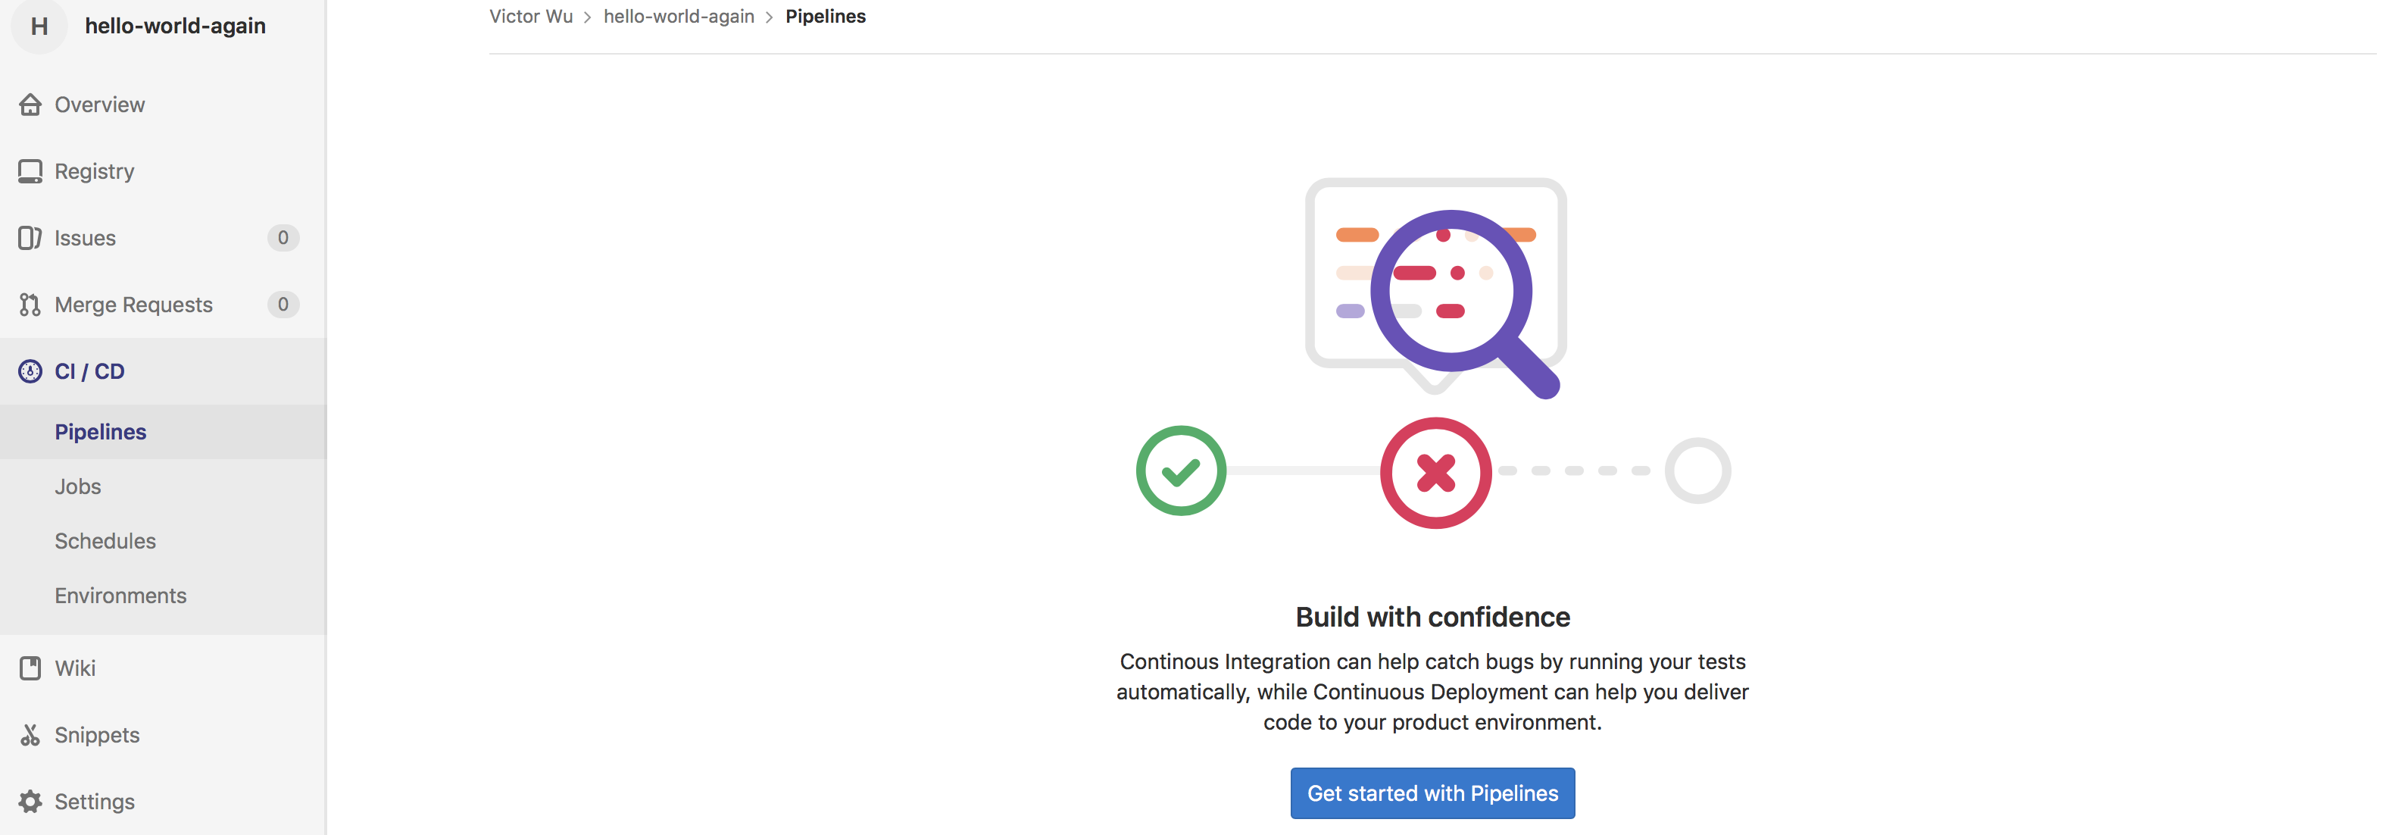Screen dimensions: 2389x835
Task: Click the Merge Requests icon
Action: [x=30, y=305]
